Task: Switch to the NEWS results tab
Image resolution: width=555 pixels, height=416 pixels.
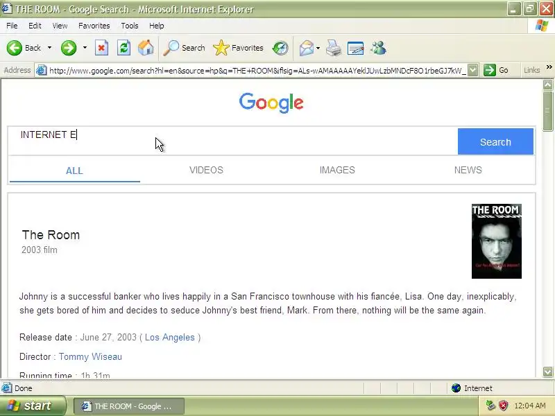Action: (x=468, y=170)
